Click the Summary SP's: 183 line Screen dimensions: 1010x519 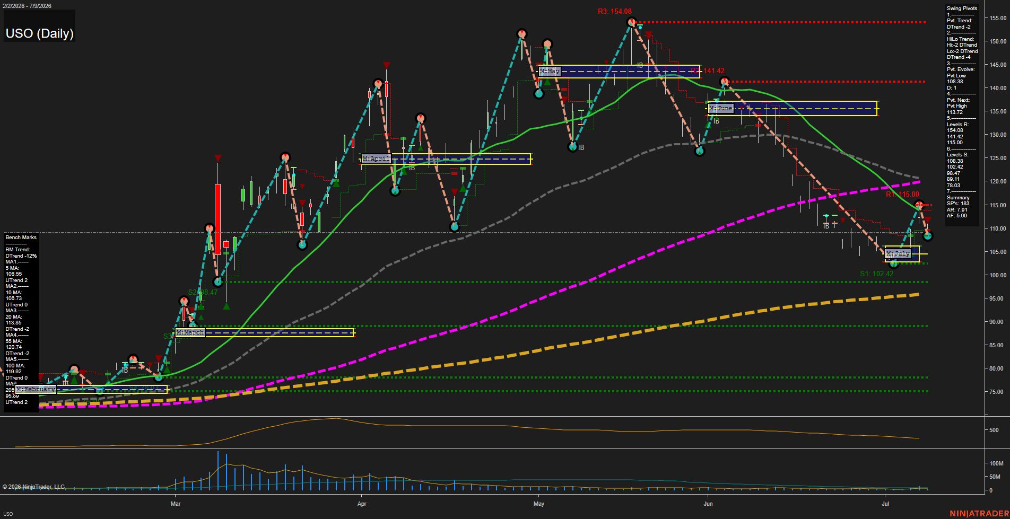958,200
